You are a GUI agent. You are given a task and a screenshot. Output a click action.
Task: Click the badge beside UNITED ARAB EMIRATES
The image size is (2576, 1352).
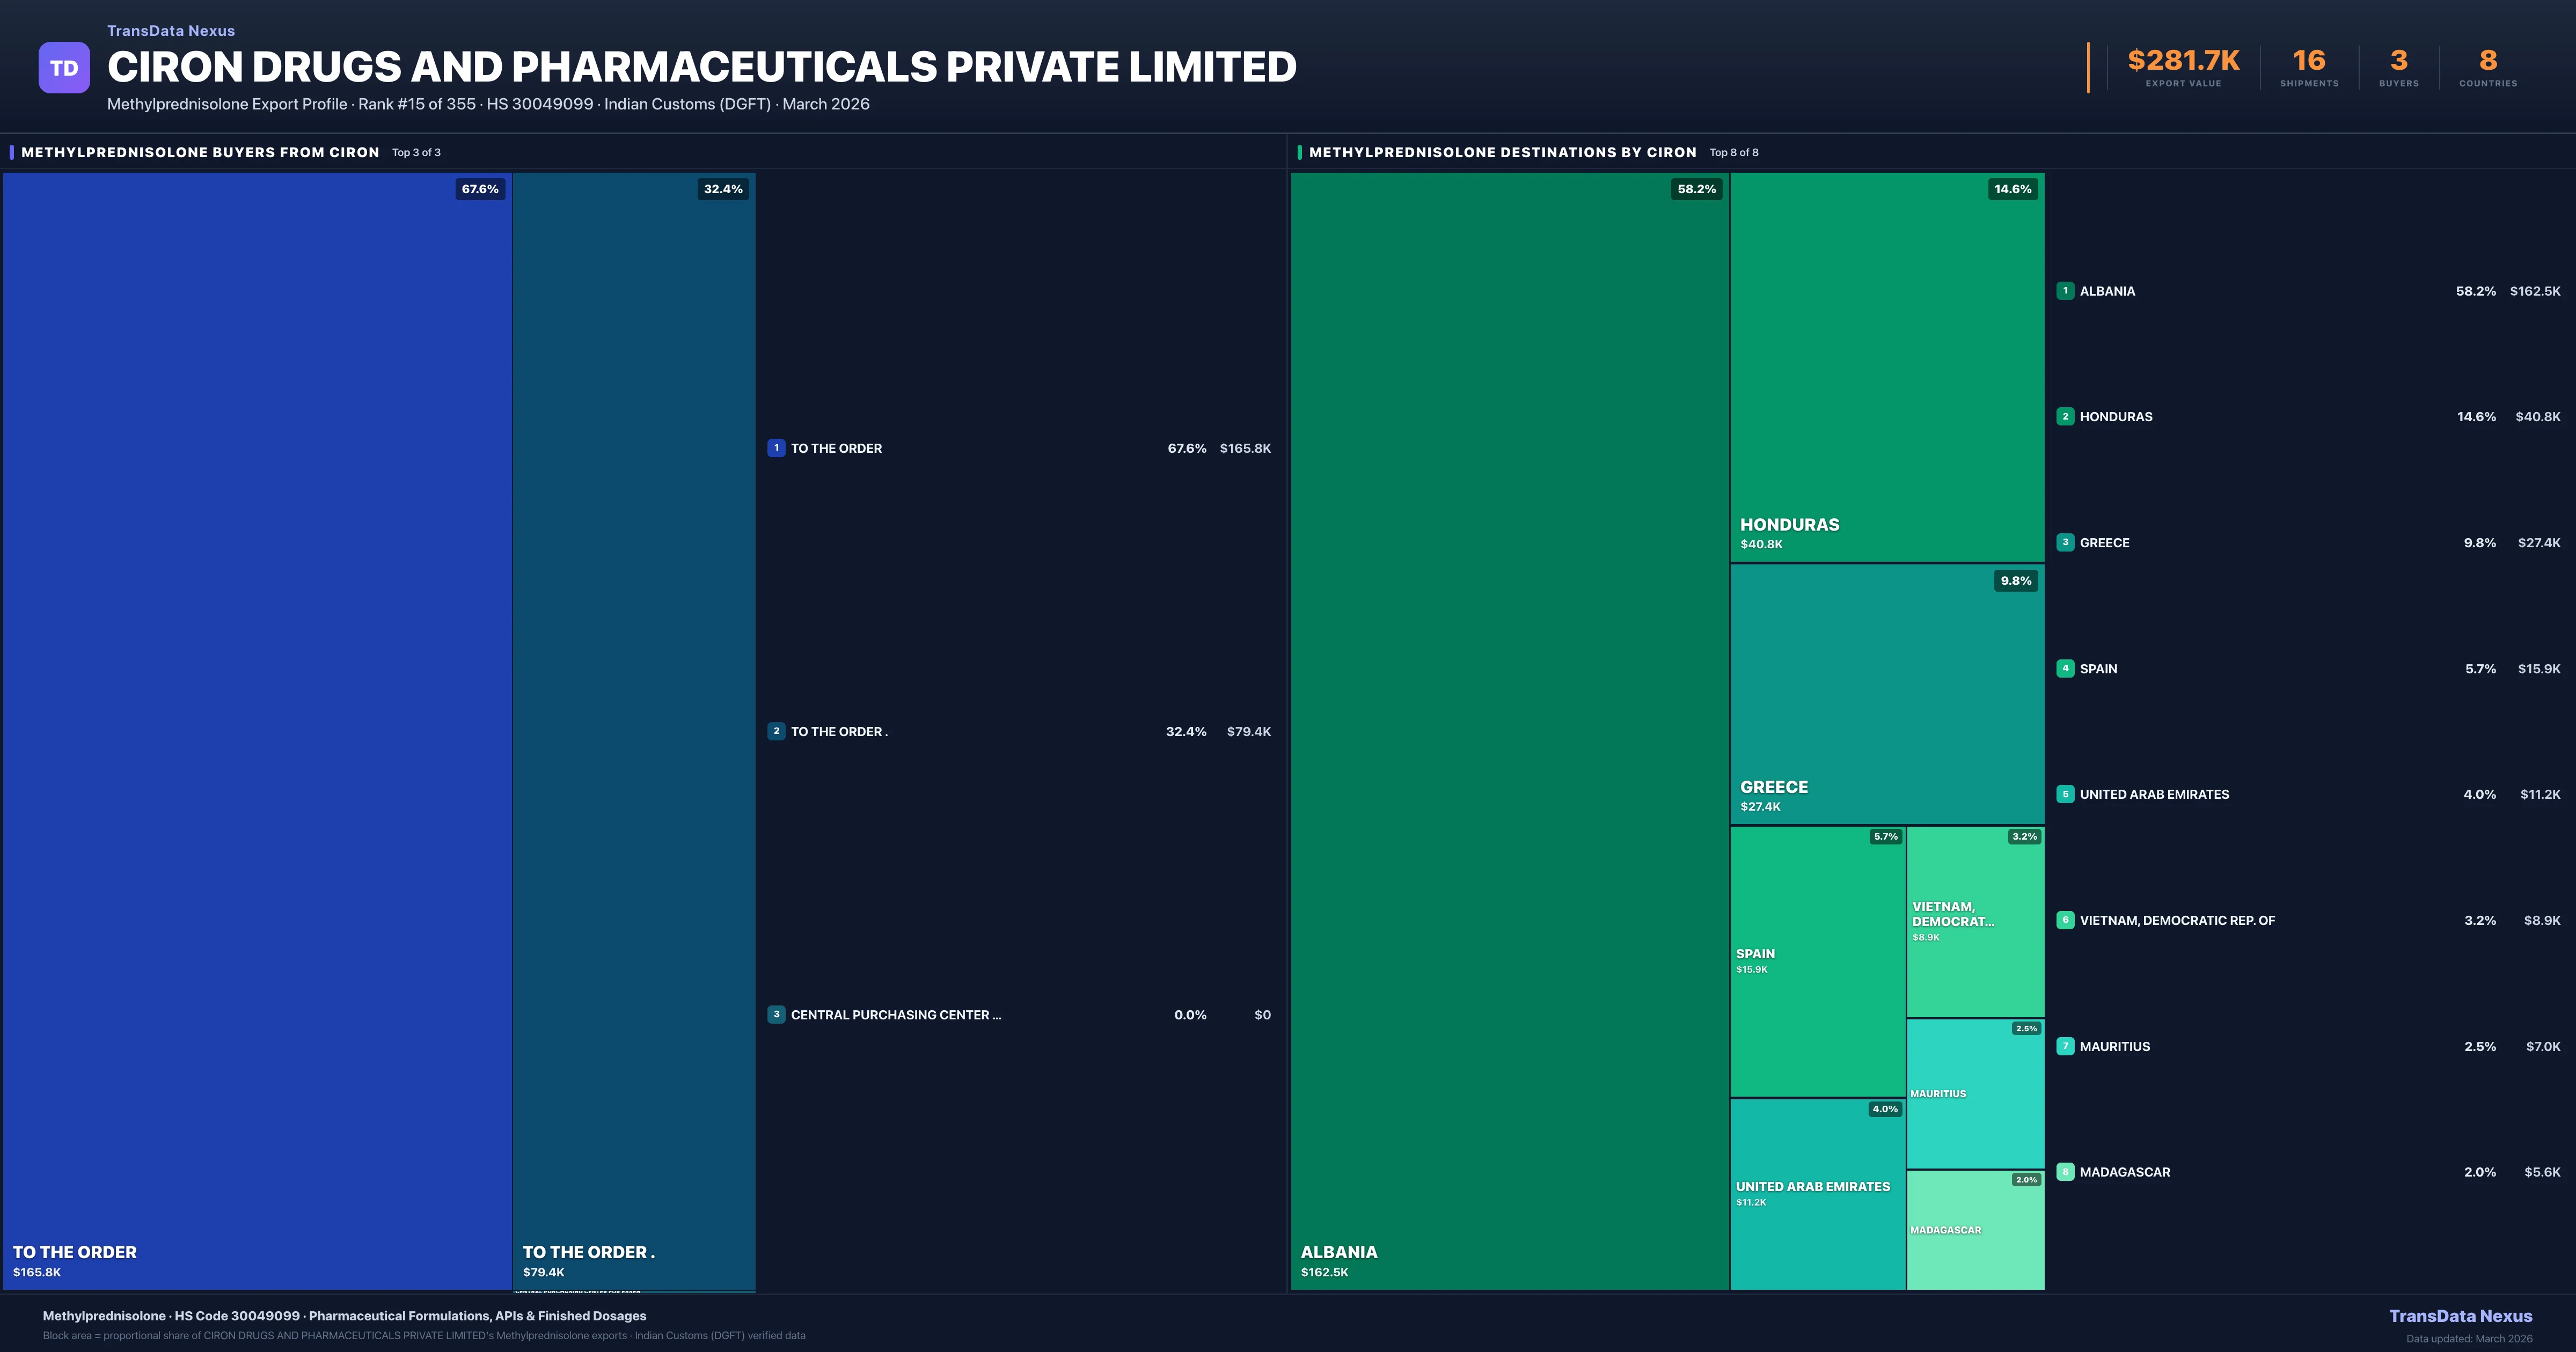pos(2065,794)
